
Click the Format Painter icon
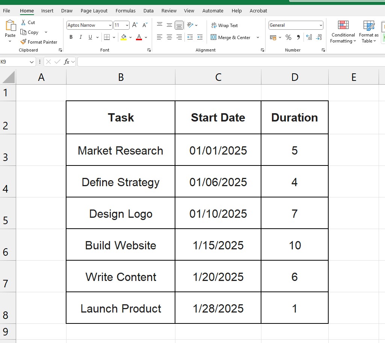[x=23, y=42]
